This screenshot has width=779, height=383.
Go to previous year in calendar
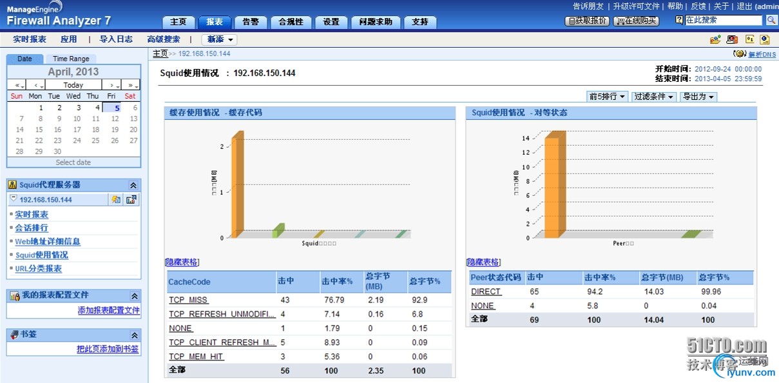[x=17, y=85]
